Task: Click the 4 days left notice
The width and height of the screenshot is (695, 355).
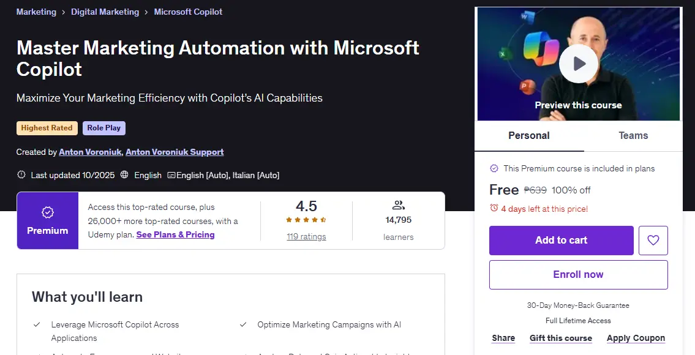Action: [x=544, y=209]
